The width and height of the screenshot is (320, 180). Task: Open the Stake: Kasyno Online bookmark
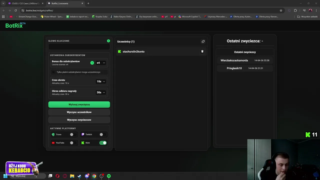121,17
